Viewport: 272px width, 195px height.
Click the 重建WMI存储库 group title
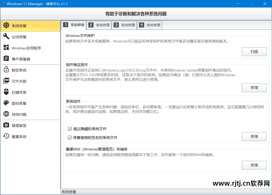tap(97, 149)
